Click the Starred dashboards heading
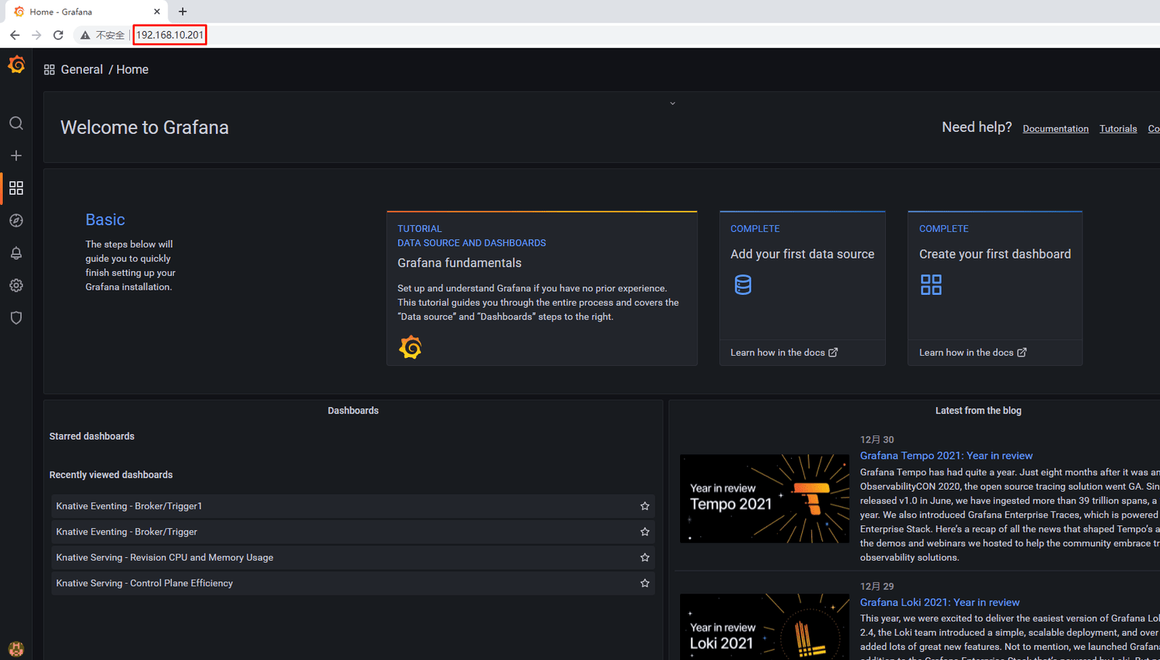The width and height of the screenshot is (1160, 660). [92, 436]
